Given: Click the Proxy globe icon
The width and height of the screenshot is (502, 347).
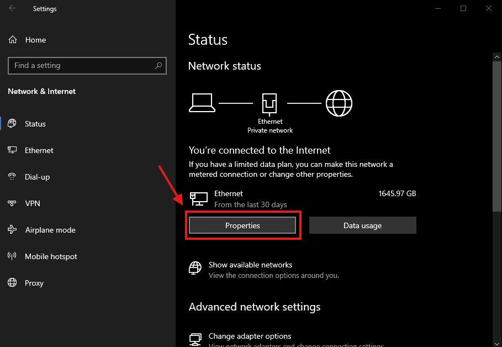Looking at the screenshot, I should tap(12, 282).
